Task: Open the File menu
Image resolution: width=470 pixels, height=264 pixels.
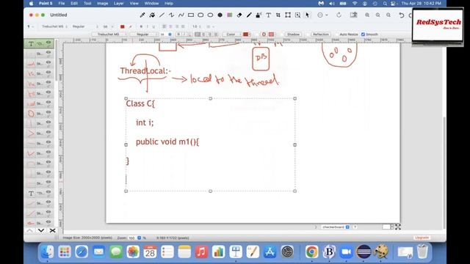Action: pos(62,3)
